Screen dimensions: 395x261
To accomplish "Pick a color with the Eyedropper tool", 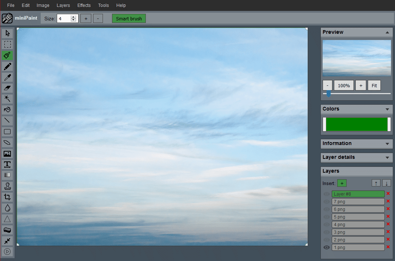I will 7,77.
